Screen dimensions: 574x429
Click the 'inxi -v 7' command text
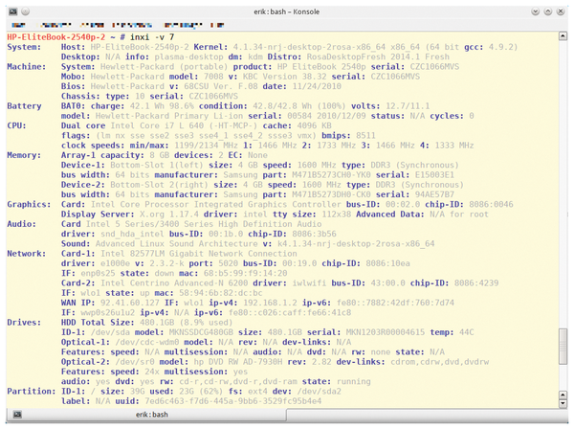coord(152,37)
